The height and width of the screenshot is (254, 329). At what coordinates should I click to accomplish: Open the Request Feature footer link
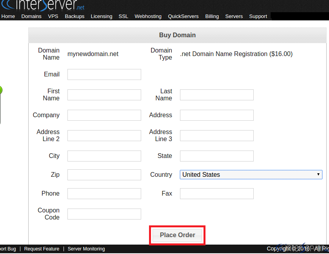pos(42,249)
